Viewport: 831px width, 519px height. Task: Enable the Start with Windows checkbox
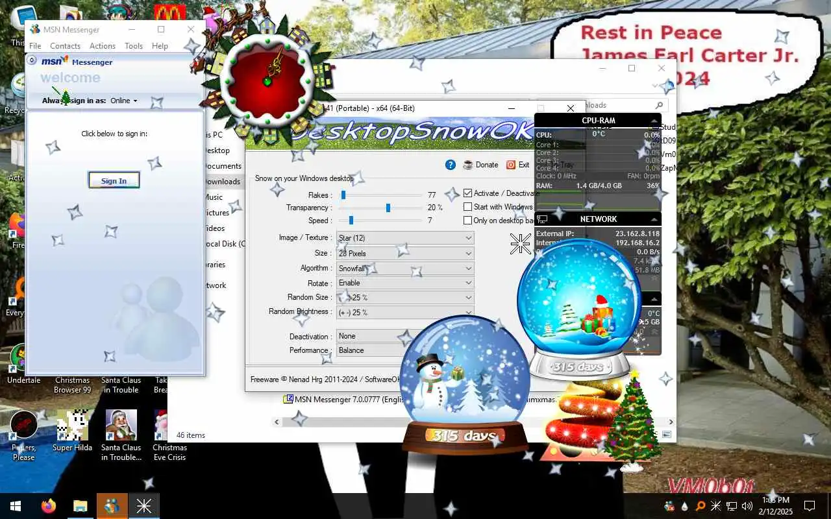(467, 207)
